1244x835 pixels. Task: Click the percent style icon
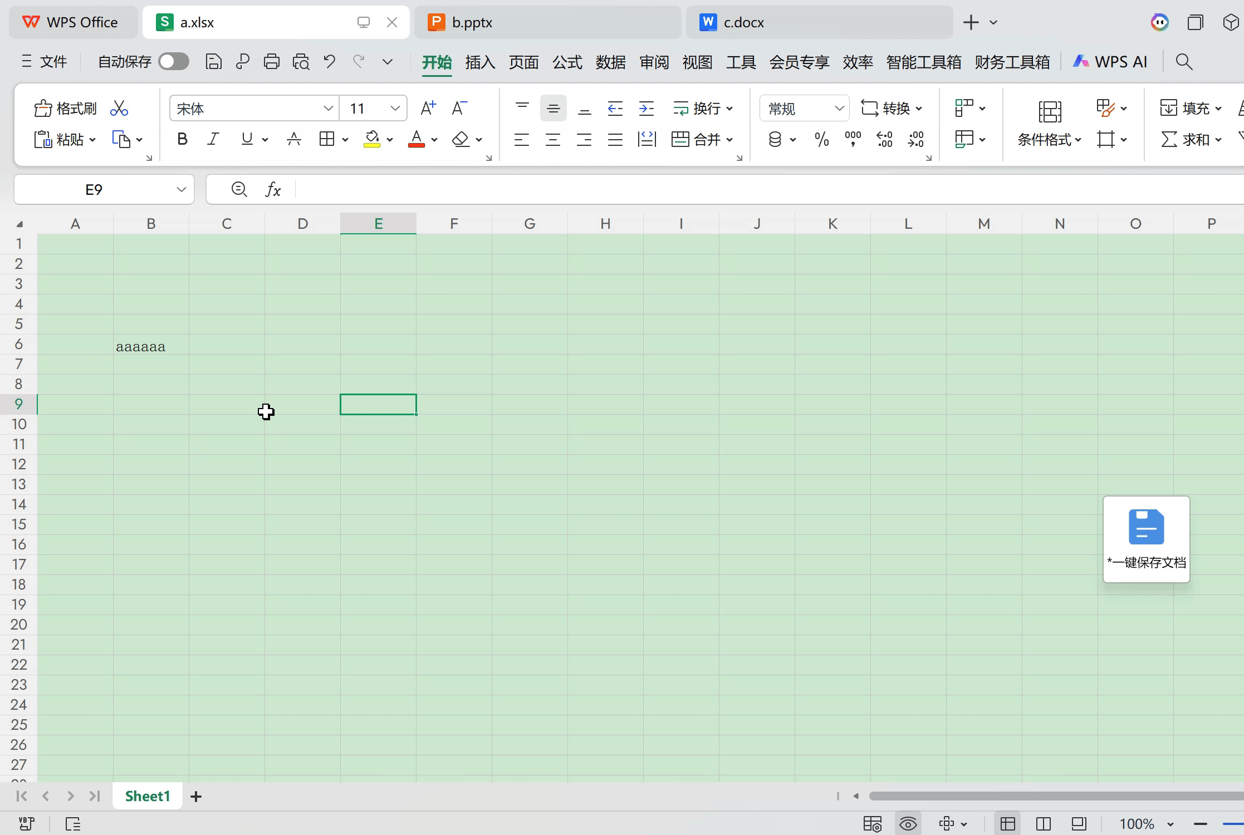coord(821,139)
